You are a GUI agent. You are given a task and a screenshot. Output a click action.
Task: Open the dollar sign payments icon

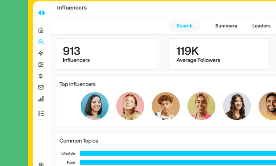[41, 76]
